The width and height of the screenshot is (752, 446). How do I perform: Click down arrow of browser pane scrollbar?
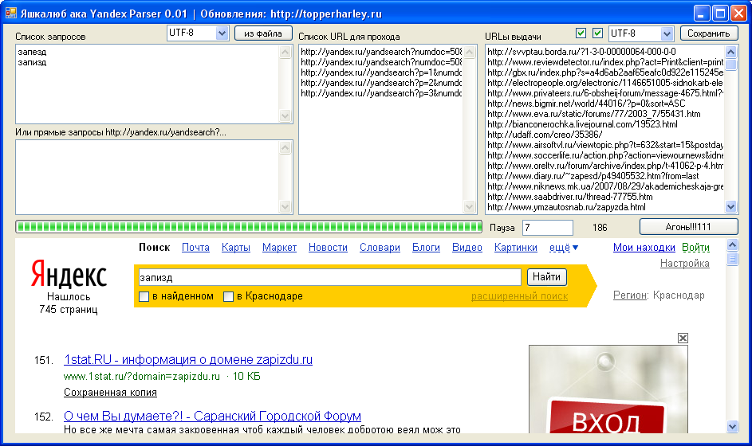click(732, 426)
